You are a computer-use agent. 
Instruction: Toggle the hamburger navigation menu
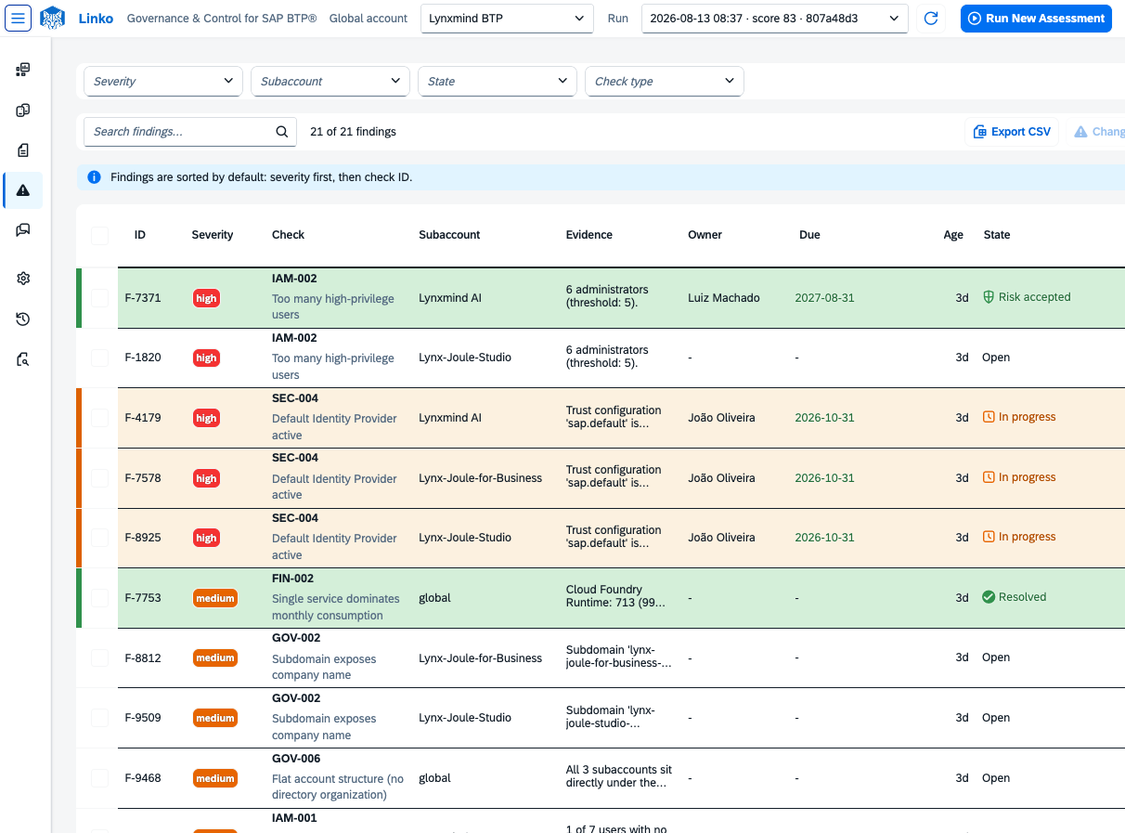(x=19, y=18)
